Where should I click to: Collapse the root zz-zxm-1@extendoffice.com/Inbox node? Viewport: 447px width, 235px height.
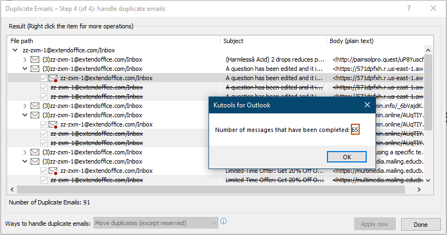pyautogui.click(x=15, y=50)
